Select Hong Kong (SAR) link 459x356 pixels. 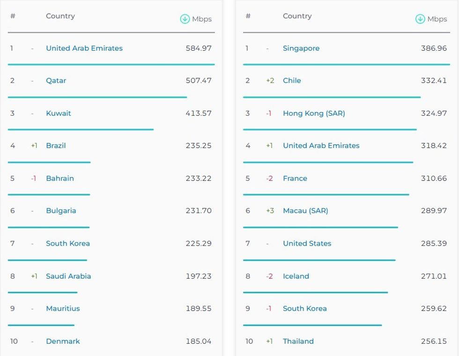tap(314, 113)
